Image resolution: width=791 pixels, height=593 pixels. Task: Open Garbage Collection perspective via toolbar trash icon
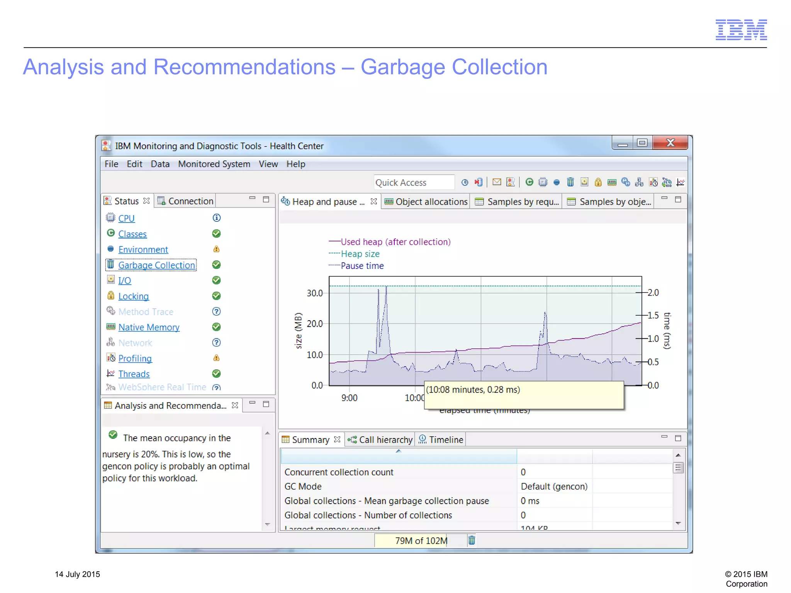(x=570, y=182)
